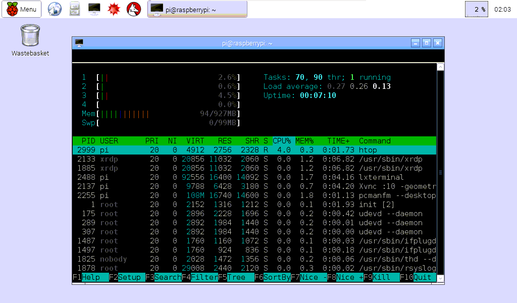Screen dimensions: 517x303
Task: Sort by the RES column header
Action: point(225,141)
